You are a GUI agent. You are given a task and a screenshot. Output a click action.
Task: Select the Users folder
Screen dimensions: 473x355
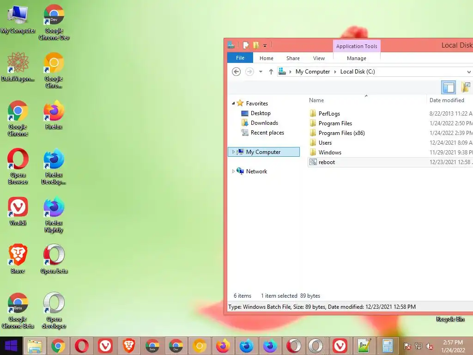325,142
